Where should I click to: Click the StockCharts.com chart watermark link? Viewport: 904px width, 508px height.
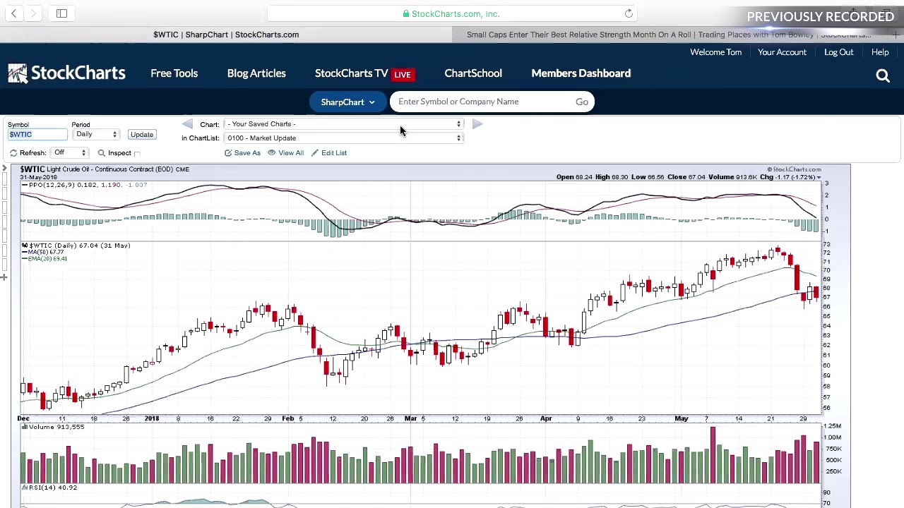coord(795,169)
